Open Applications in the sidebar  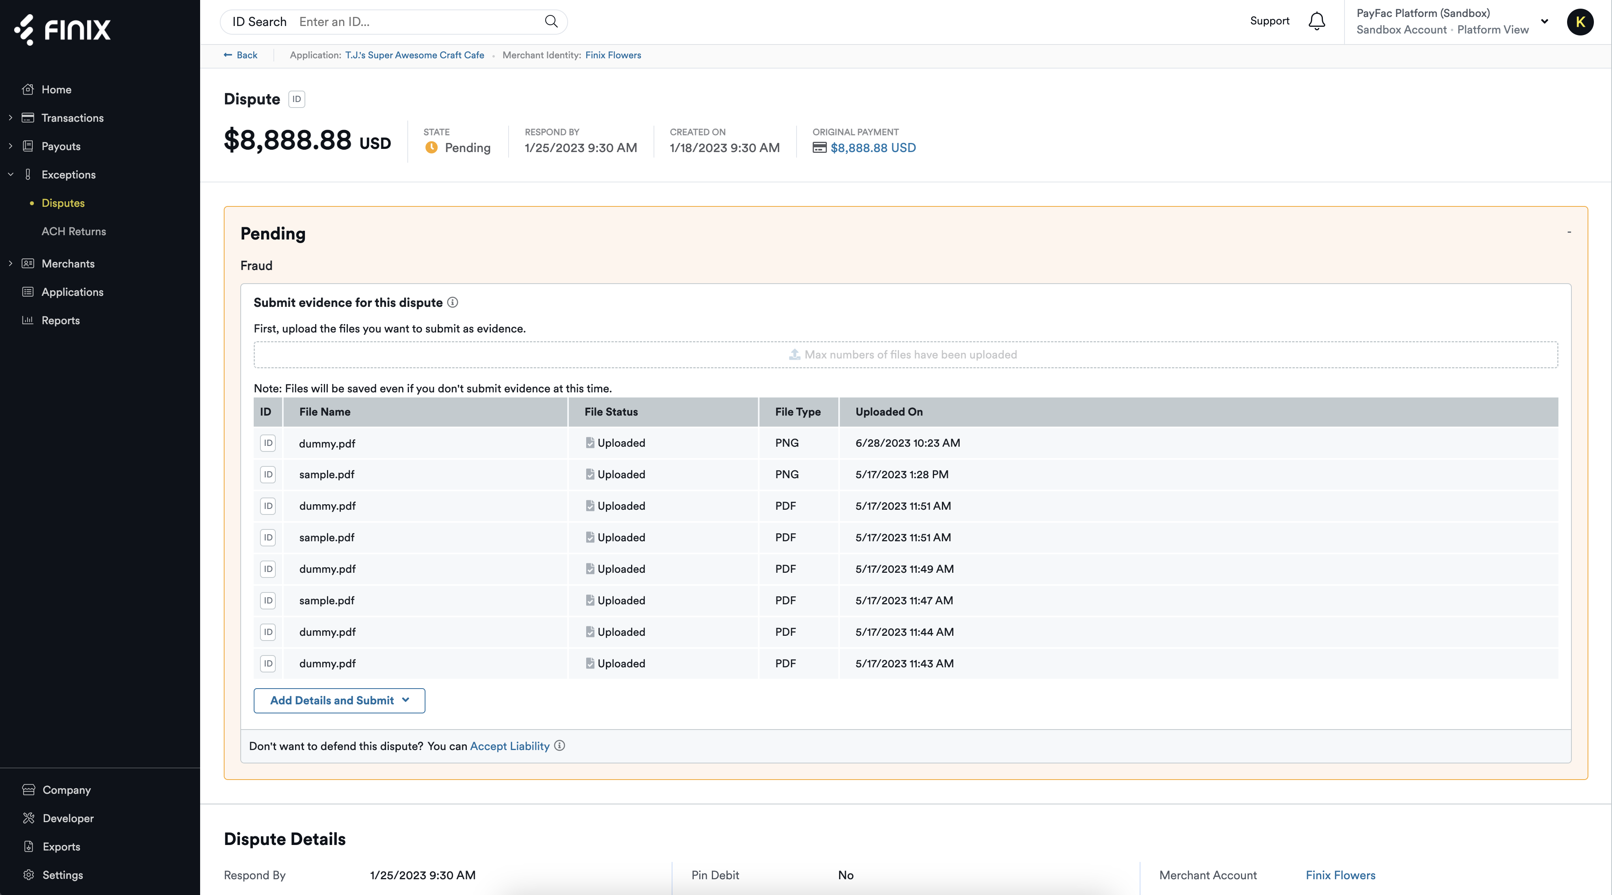pos(72,292)
